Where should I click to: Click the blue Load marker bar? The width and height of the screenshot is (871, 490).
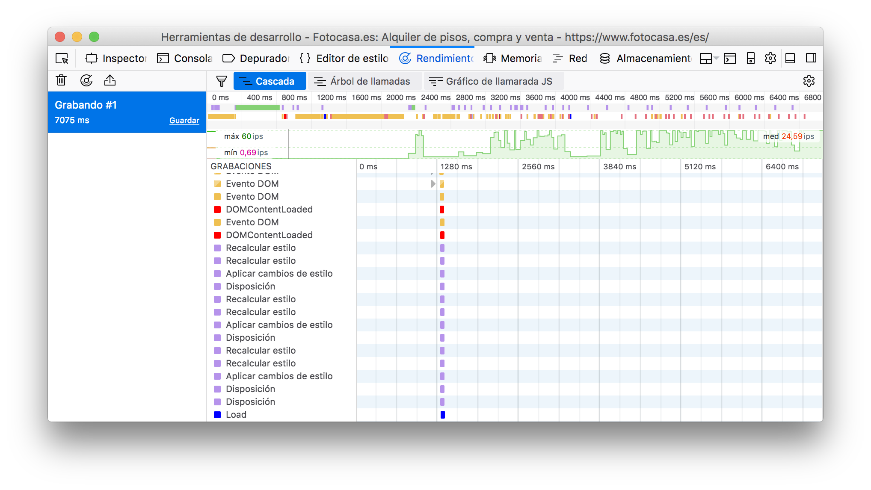click(x=443, y=415)
